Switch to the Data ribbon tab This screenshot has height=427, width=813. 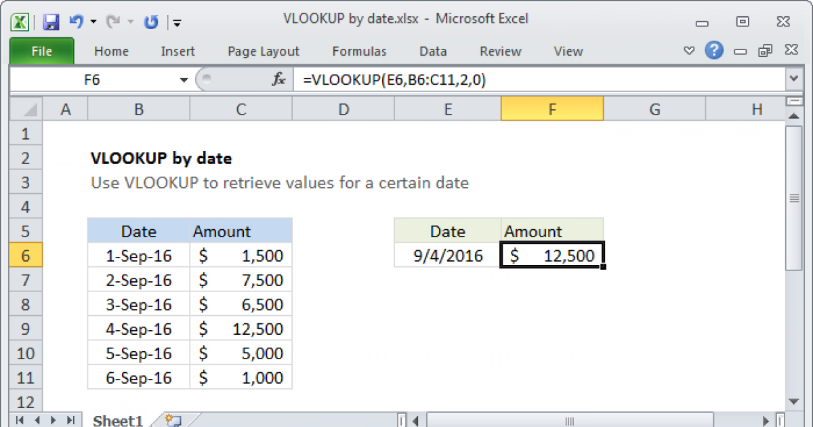[433, 51]
